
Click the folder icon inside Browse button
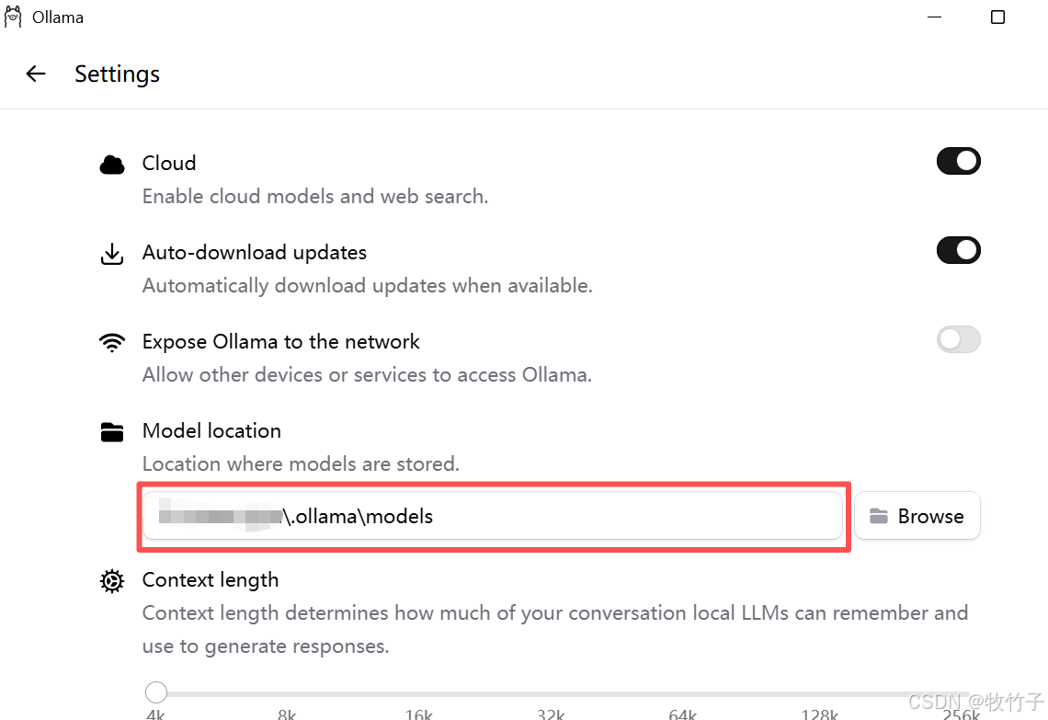(x=879, y=516)
